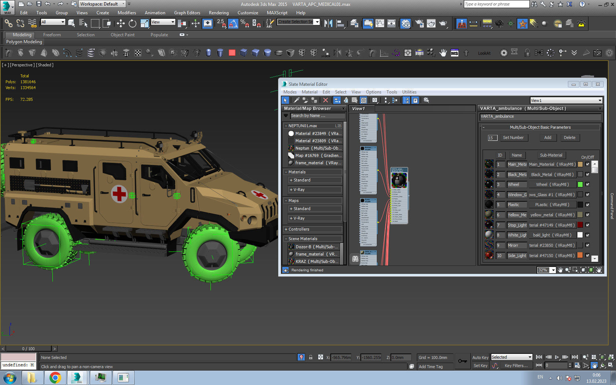Screen dimensions: 616x385
Task: Click the Pan hand tool in Slate navigation
Action: pos(560,270)
